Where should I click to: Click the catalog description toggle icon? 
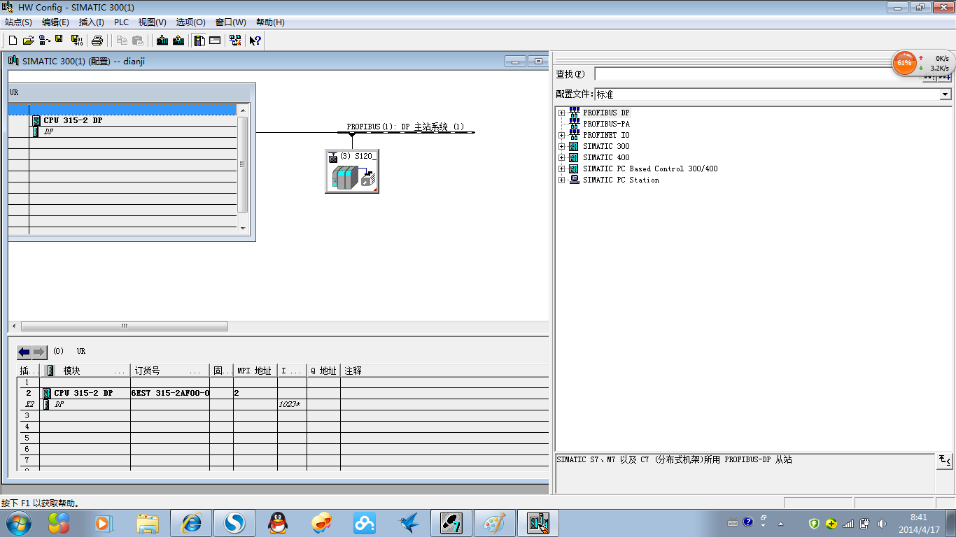[x=945, y=461]
